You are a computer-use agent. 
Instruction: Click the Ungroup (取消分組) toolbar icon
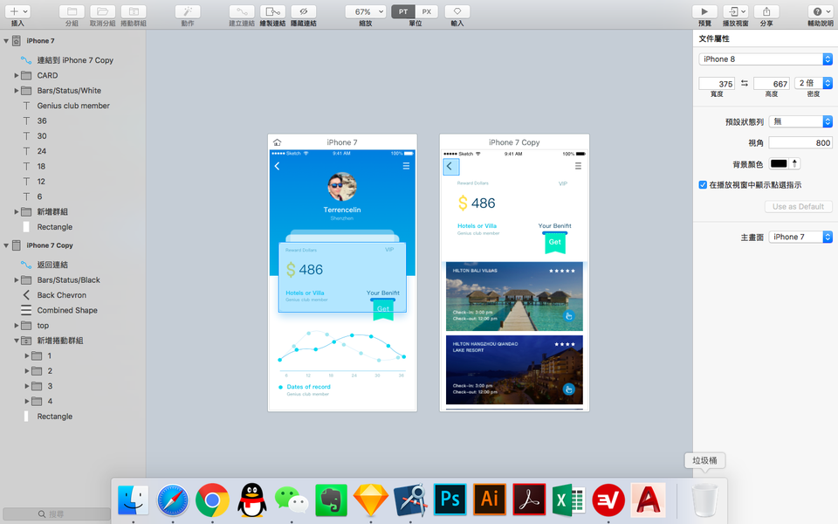click(x=103, y=11)
